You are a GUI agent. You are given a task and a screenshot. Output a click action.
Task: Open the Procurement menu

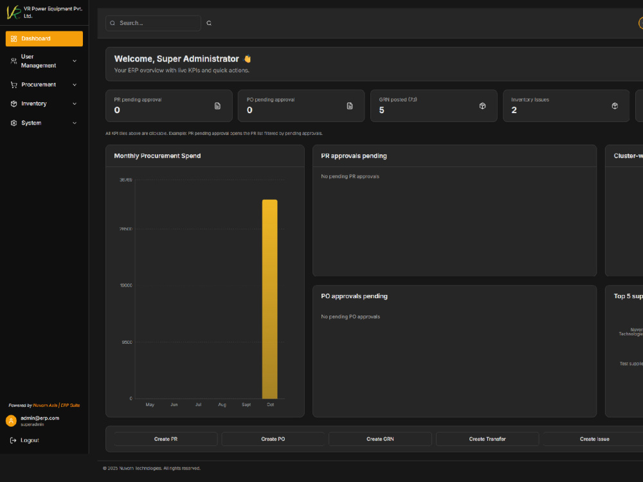tap(44, 85)
